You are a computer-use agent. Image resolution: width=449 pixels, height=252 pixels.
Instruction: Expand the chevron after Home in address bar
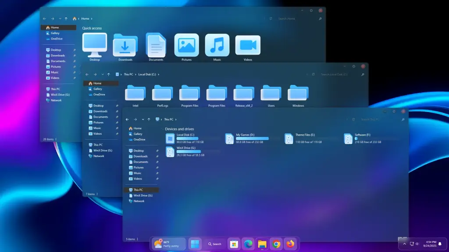[x=91, y=19]
